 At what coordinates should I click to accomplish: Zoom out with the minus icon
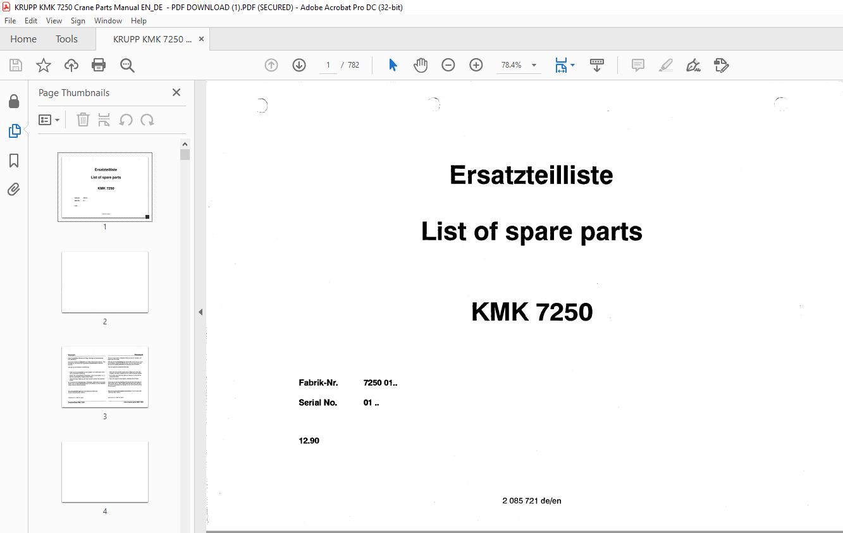coord(448,65)
